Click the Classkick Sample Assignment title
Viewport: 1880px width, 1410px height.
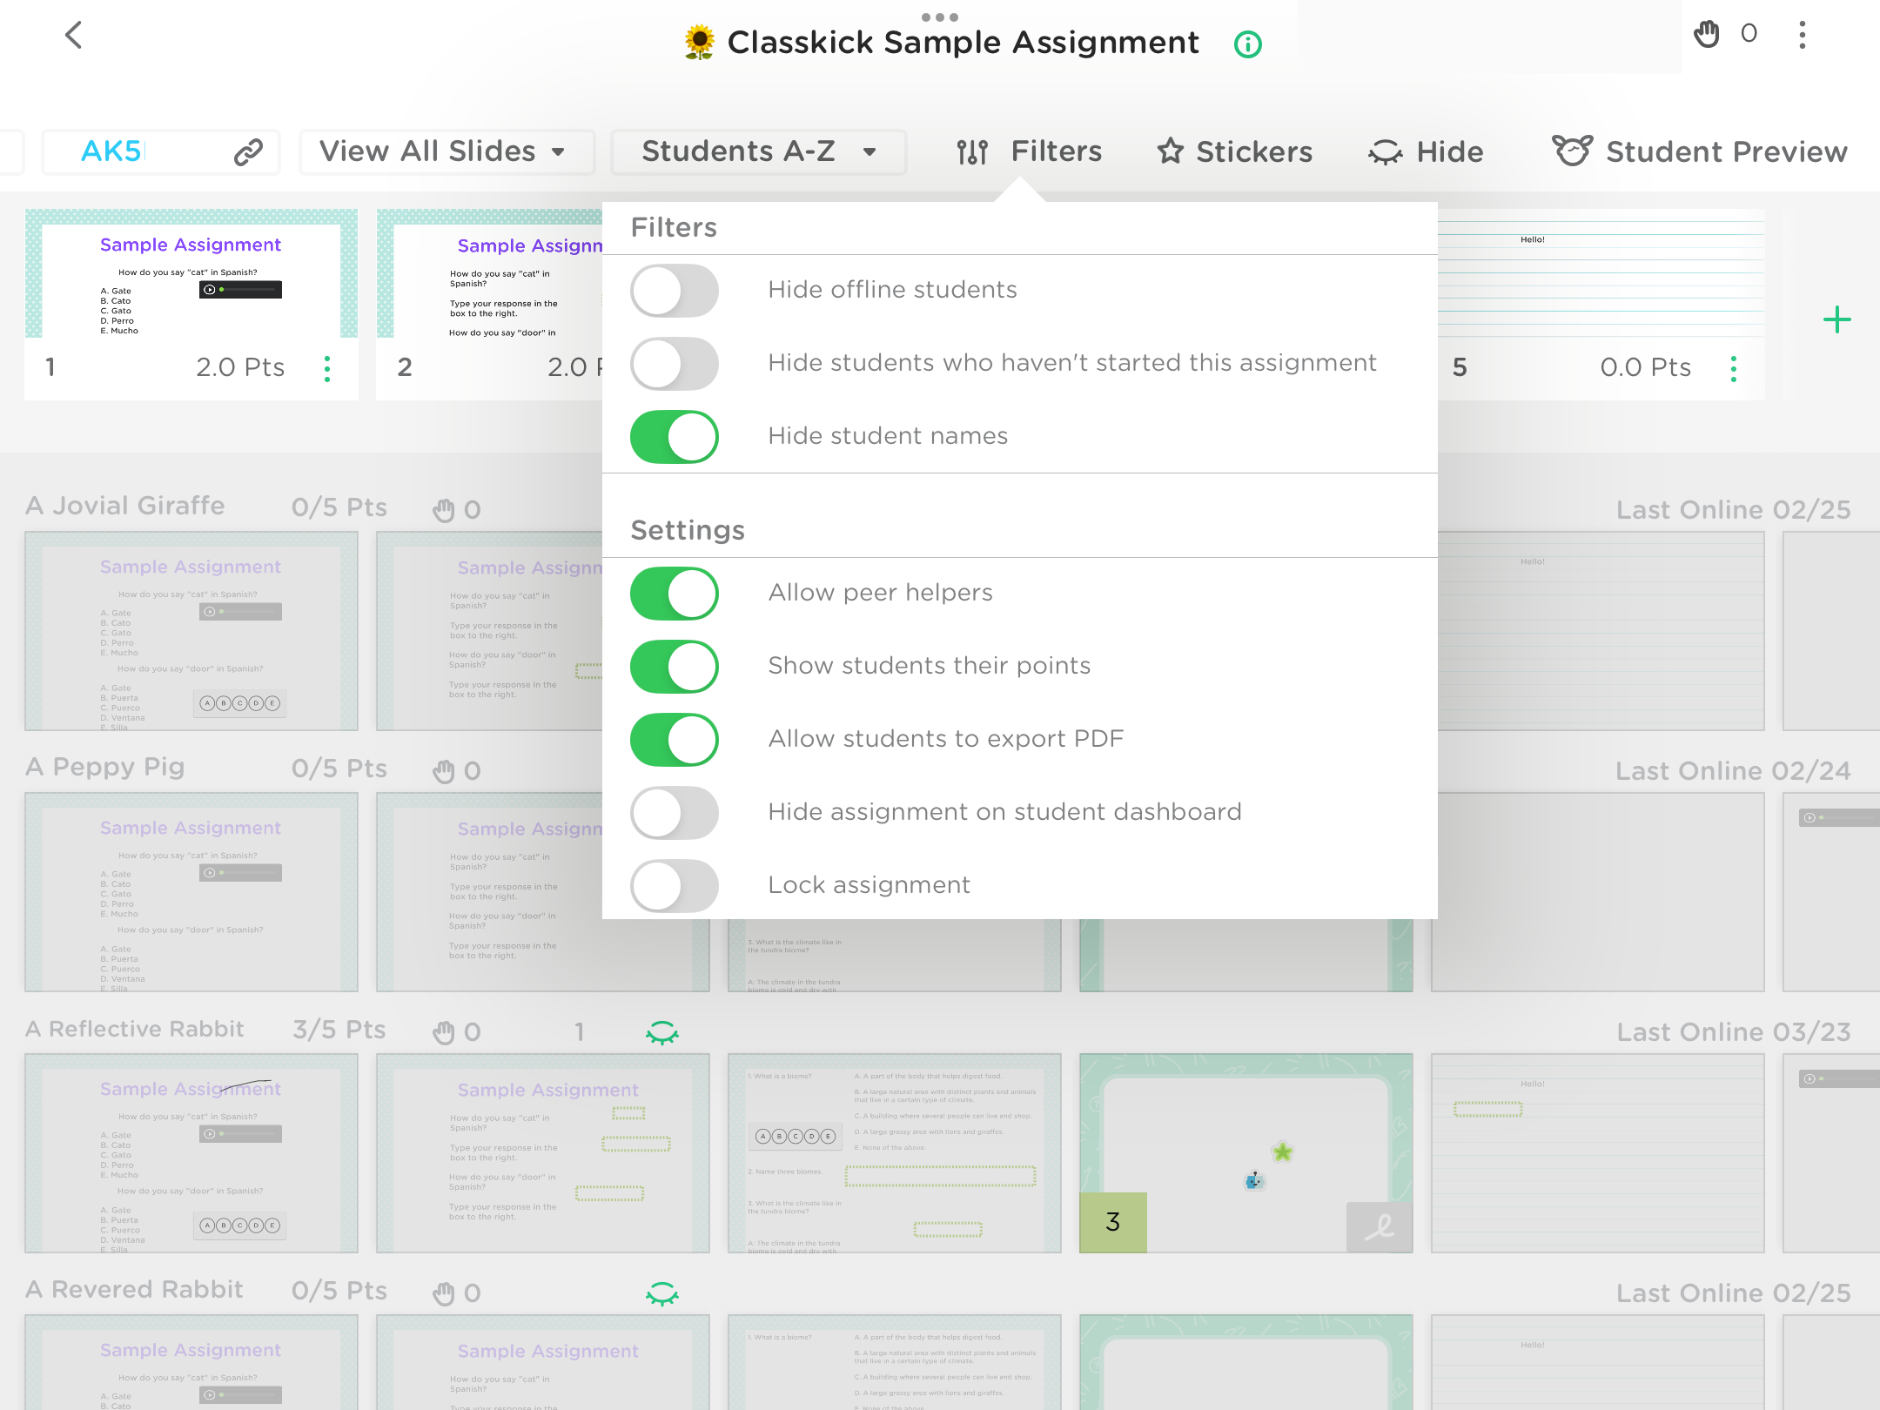click(963, 42)
